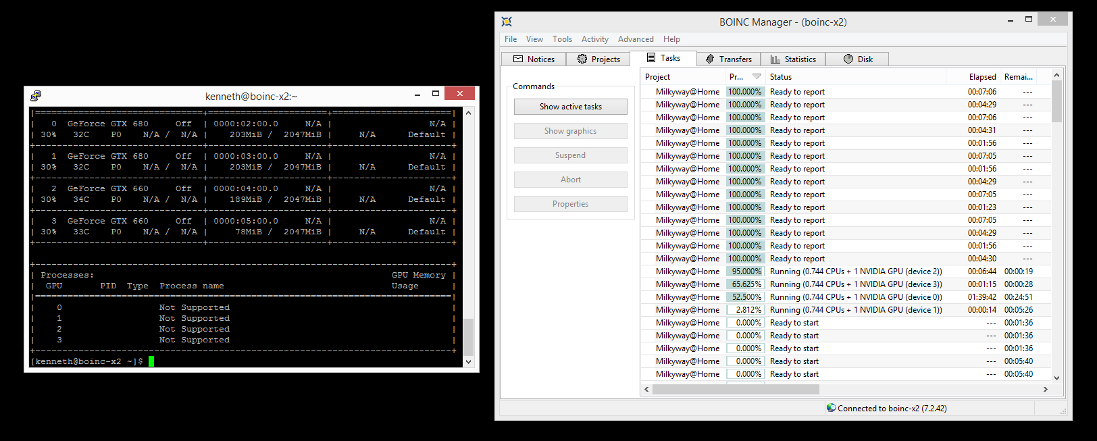Sort tasks by the Status column header
The image size is (1097, 441).
coord(781,77)
